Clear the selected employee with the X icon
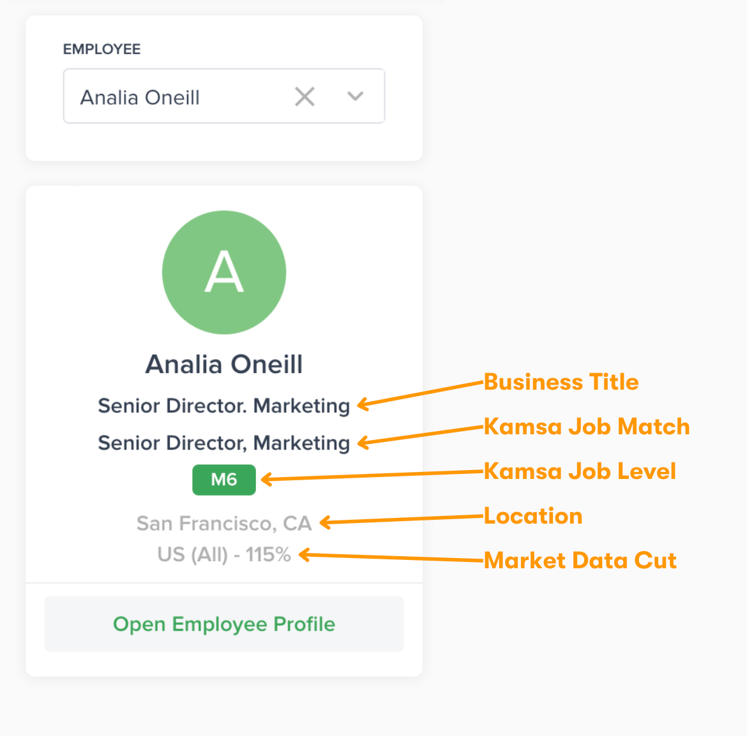Screen dimensions: 747x736 coord(305,97)
